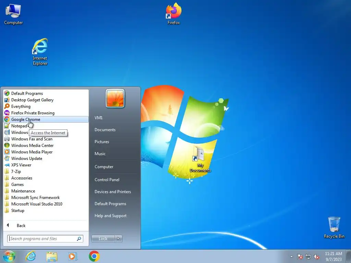Click the network status tray icon
This screenshot has width=351, height=263.
308,256
